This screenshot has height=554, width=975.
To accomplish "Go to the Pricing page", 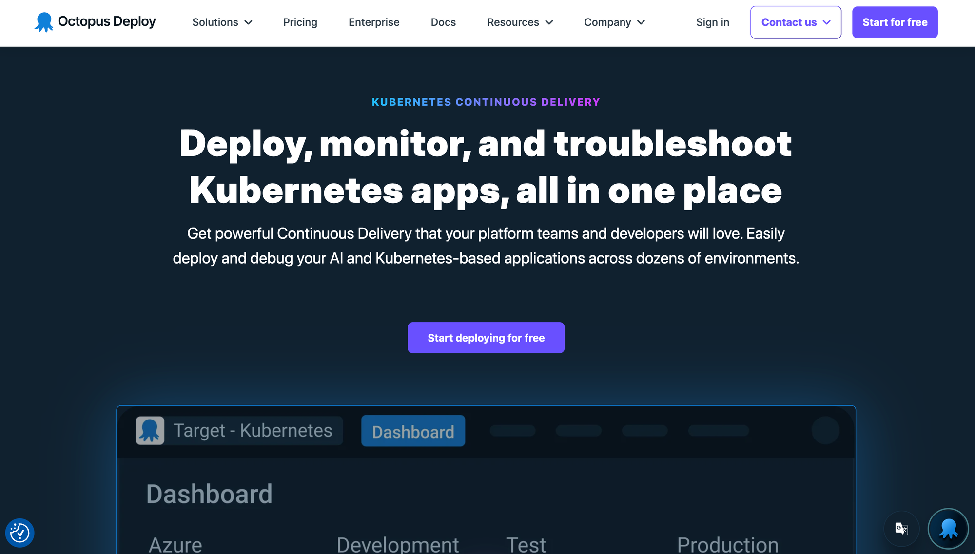I will (x=300, y=22).
